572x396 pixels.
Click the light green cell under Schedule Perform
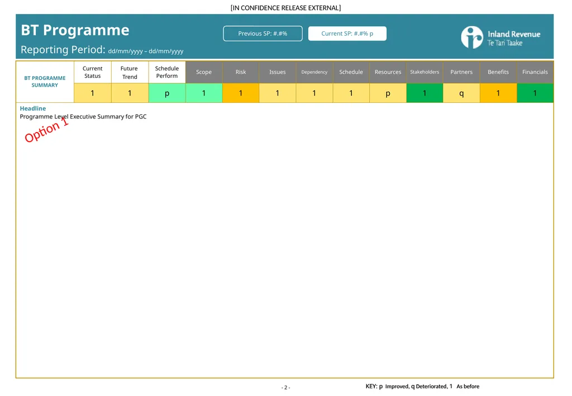(166, 93)
